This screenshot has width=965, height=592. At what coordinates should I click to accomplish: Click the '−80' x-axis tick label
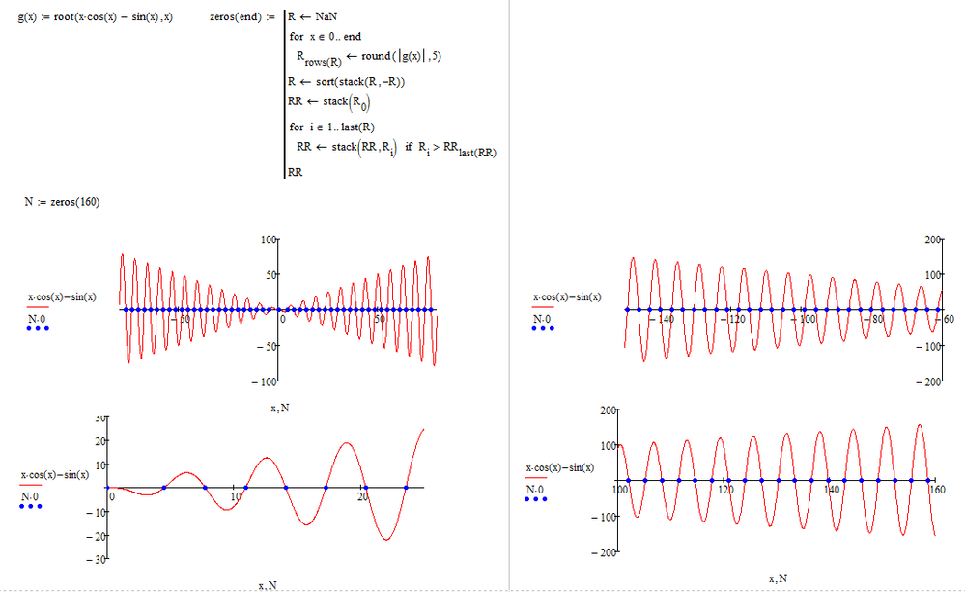tap(874, 319)
